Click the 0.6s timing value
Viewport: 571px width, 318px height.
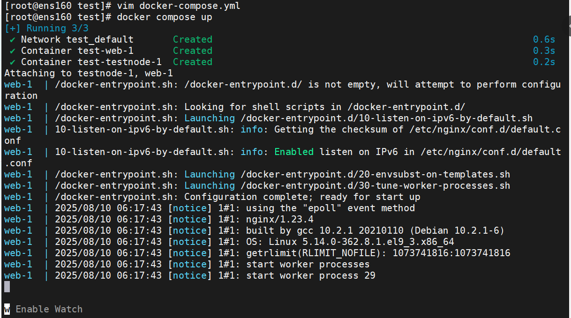[544, 39]
